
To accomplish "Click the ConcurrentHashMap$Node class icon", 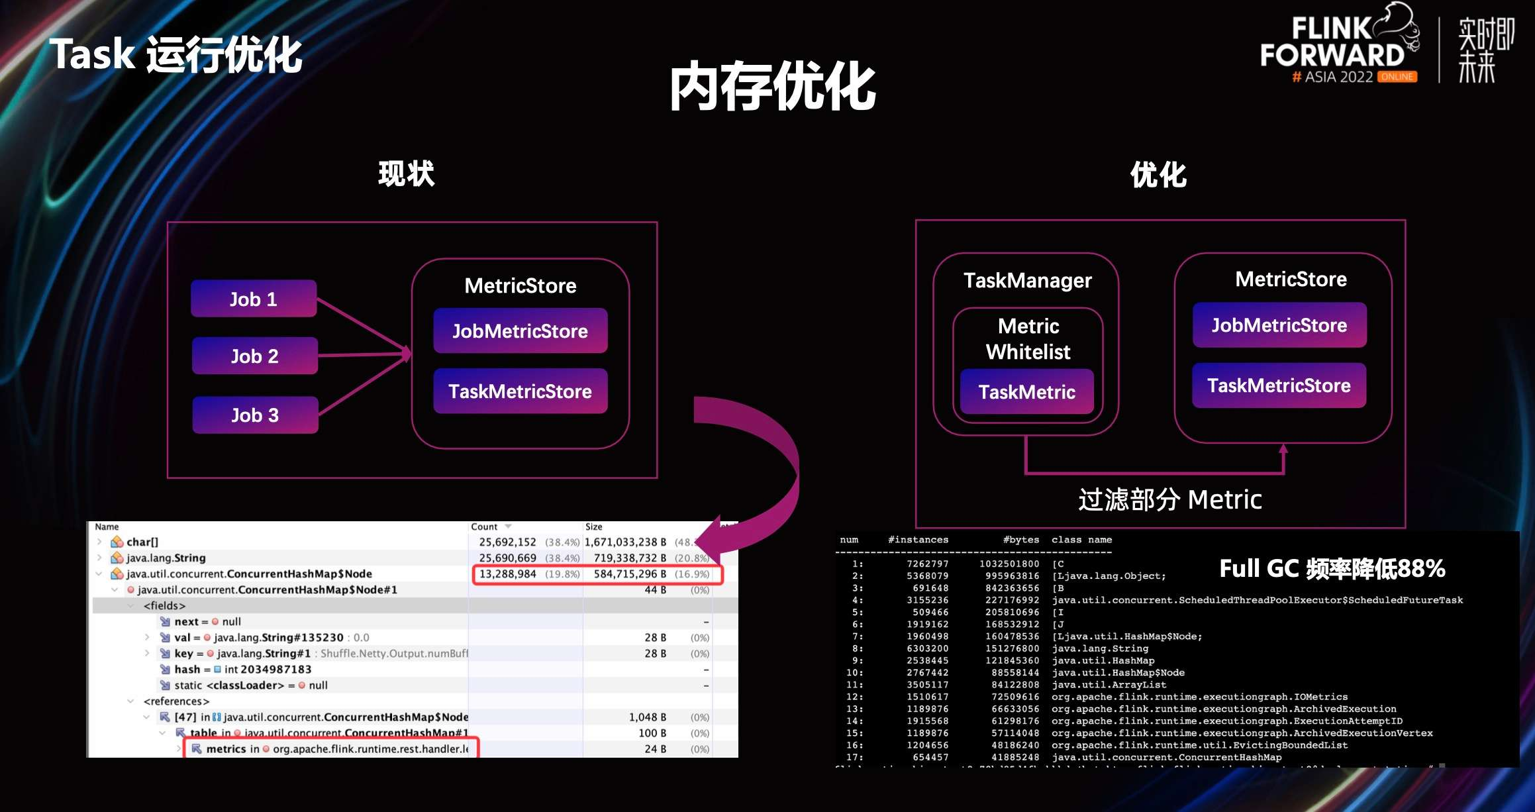I will (x=117, y=574).
